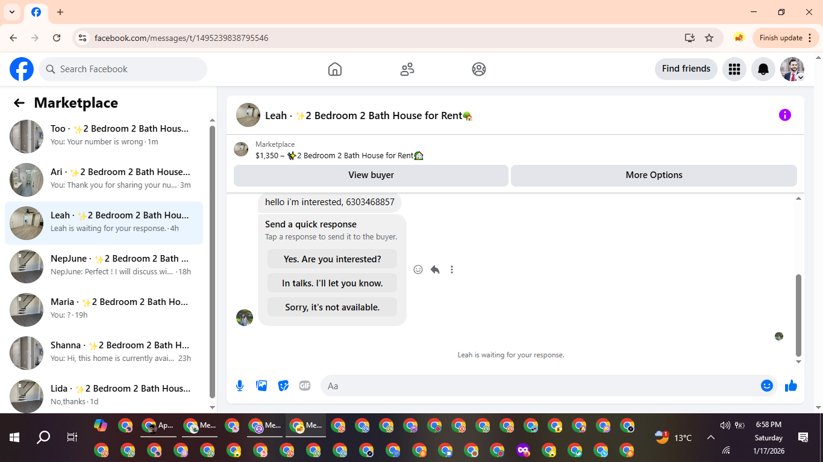The height and width of the screenshot is (462, 823).
Task: Click Leah's profile picture in chat header
Action: (x=248, y=115)
